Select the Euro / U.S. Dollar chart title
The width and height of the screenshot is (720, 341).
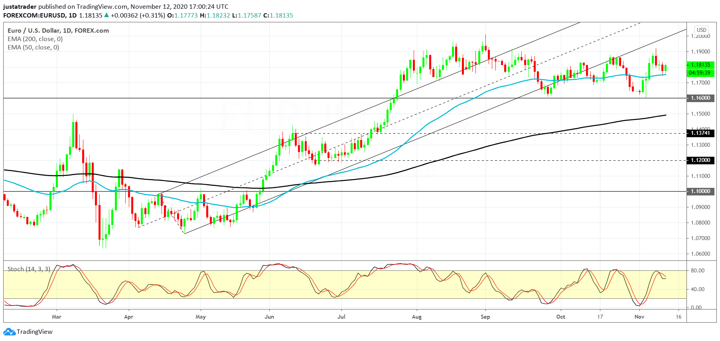point(58,31)
